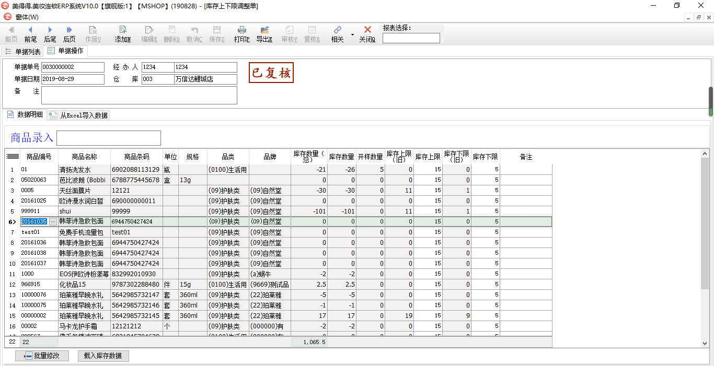Click the 批量修改 button
Viewport: 714px width, 366px height.
pos(42,356)
